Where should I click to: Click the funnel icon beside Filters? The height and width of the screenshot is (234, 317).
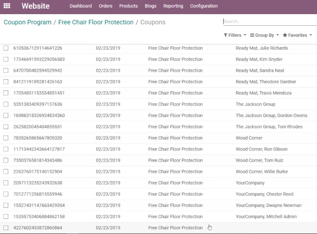tap(225, 36)
